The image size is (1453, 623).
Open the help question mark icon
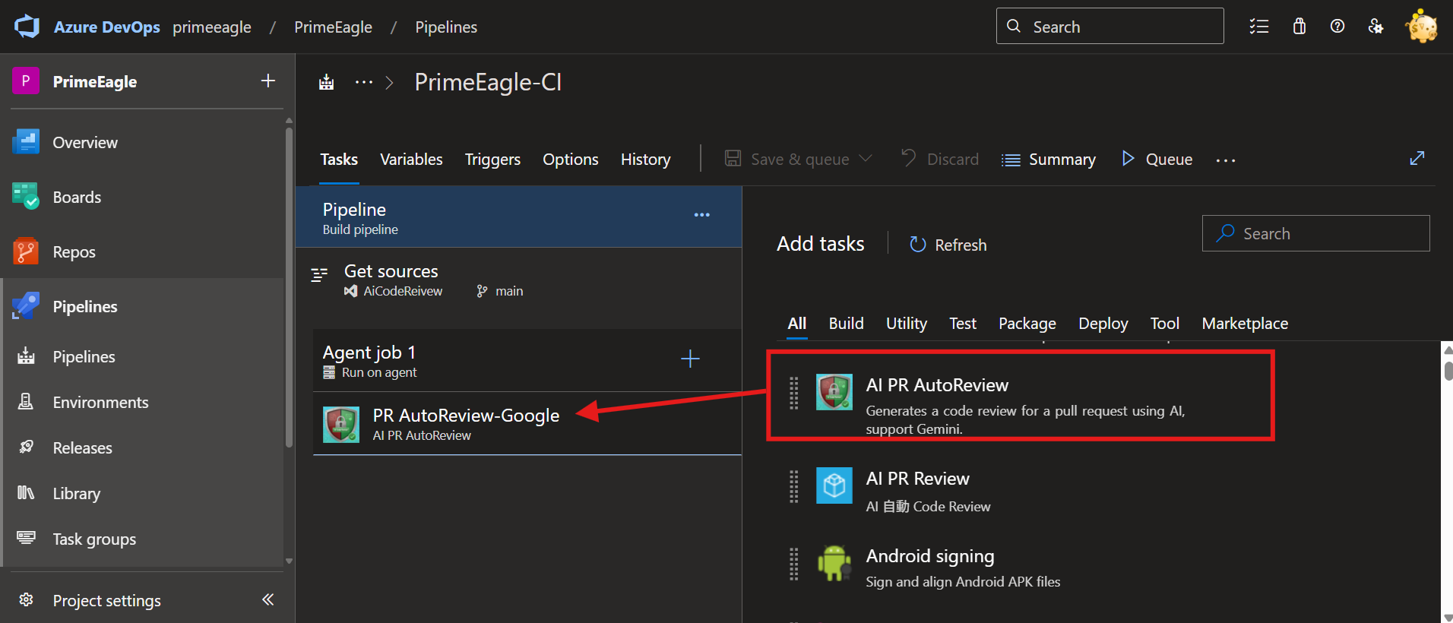click(x=1337, y=27)
